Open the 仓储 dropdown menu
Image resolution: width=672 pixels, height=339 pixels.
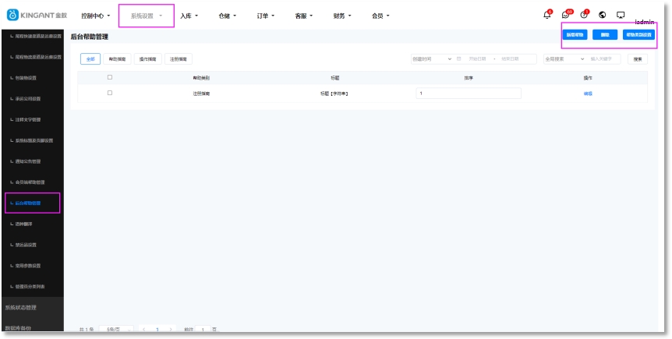[x=227, y=16]
